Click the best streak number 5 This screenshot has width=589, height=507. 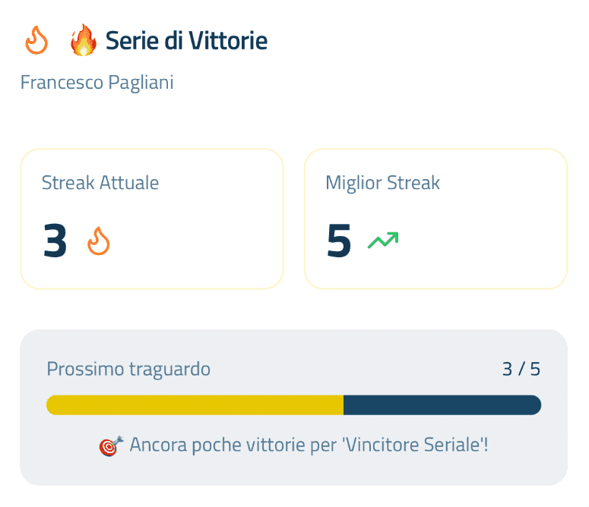pos(339,242)
